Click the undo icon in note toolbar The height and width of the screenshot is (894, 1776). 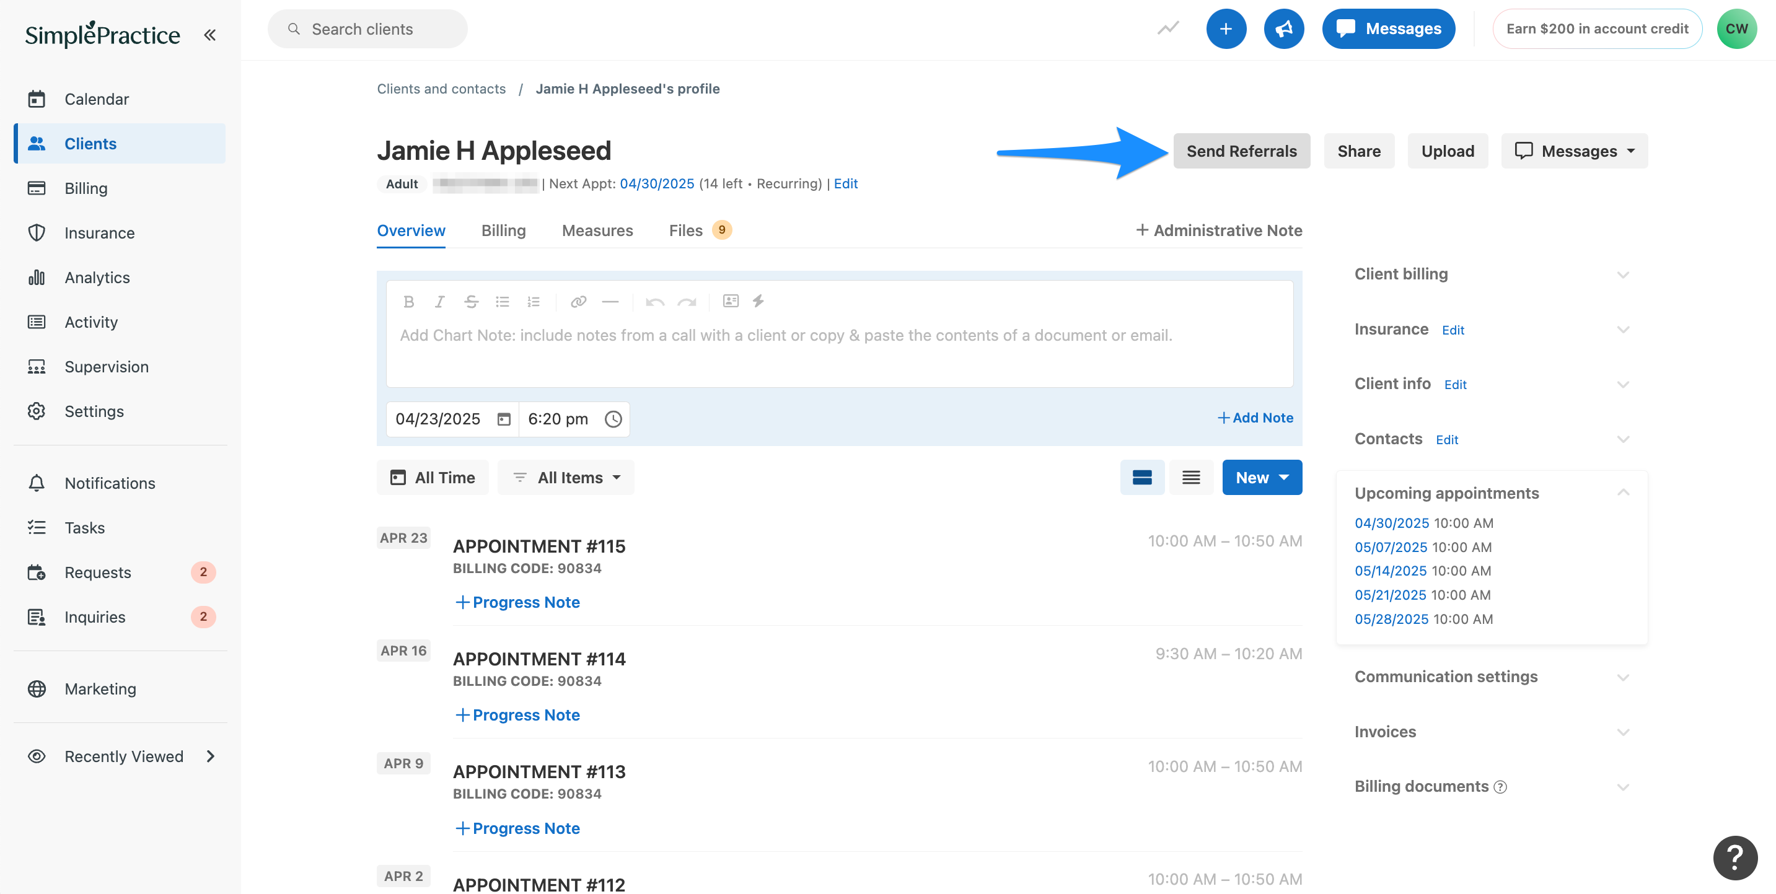655,301
